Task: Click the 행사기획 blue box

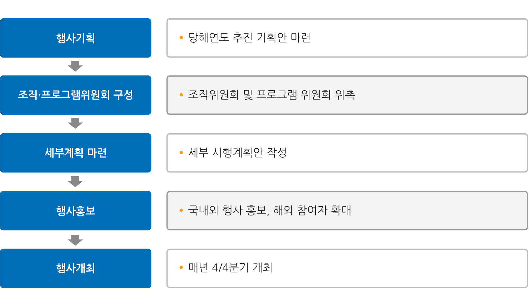Action: coord(76,38)
